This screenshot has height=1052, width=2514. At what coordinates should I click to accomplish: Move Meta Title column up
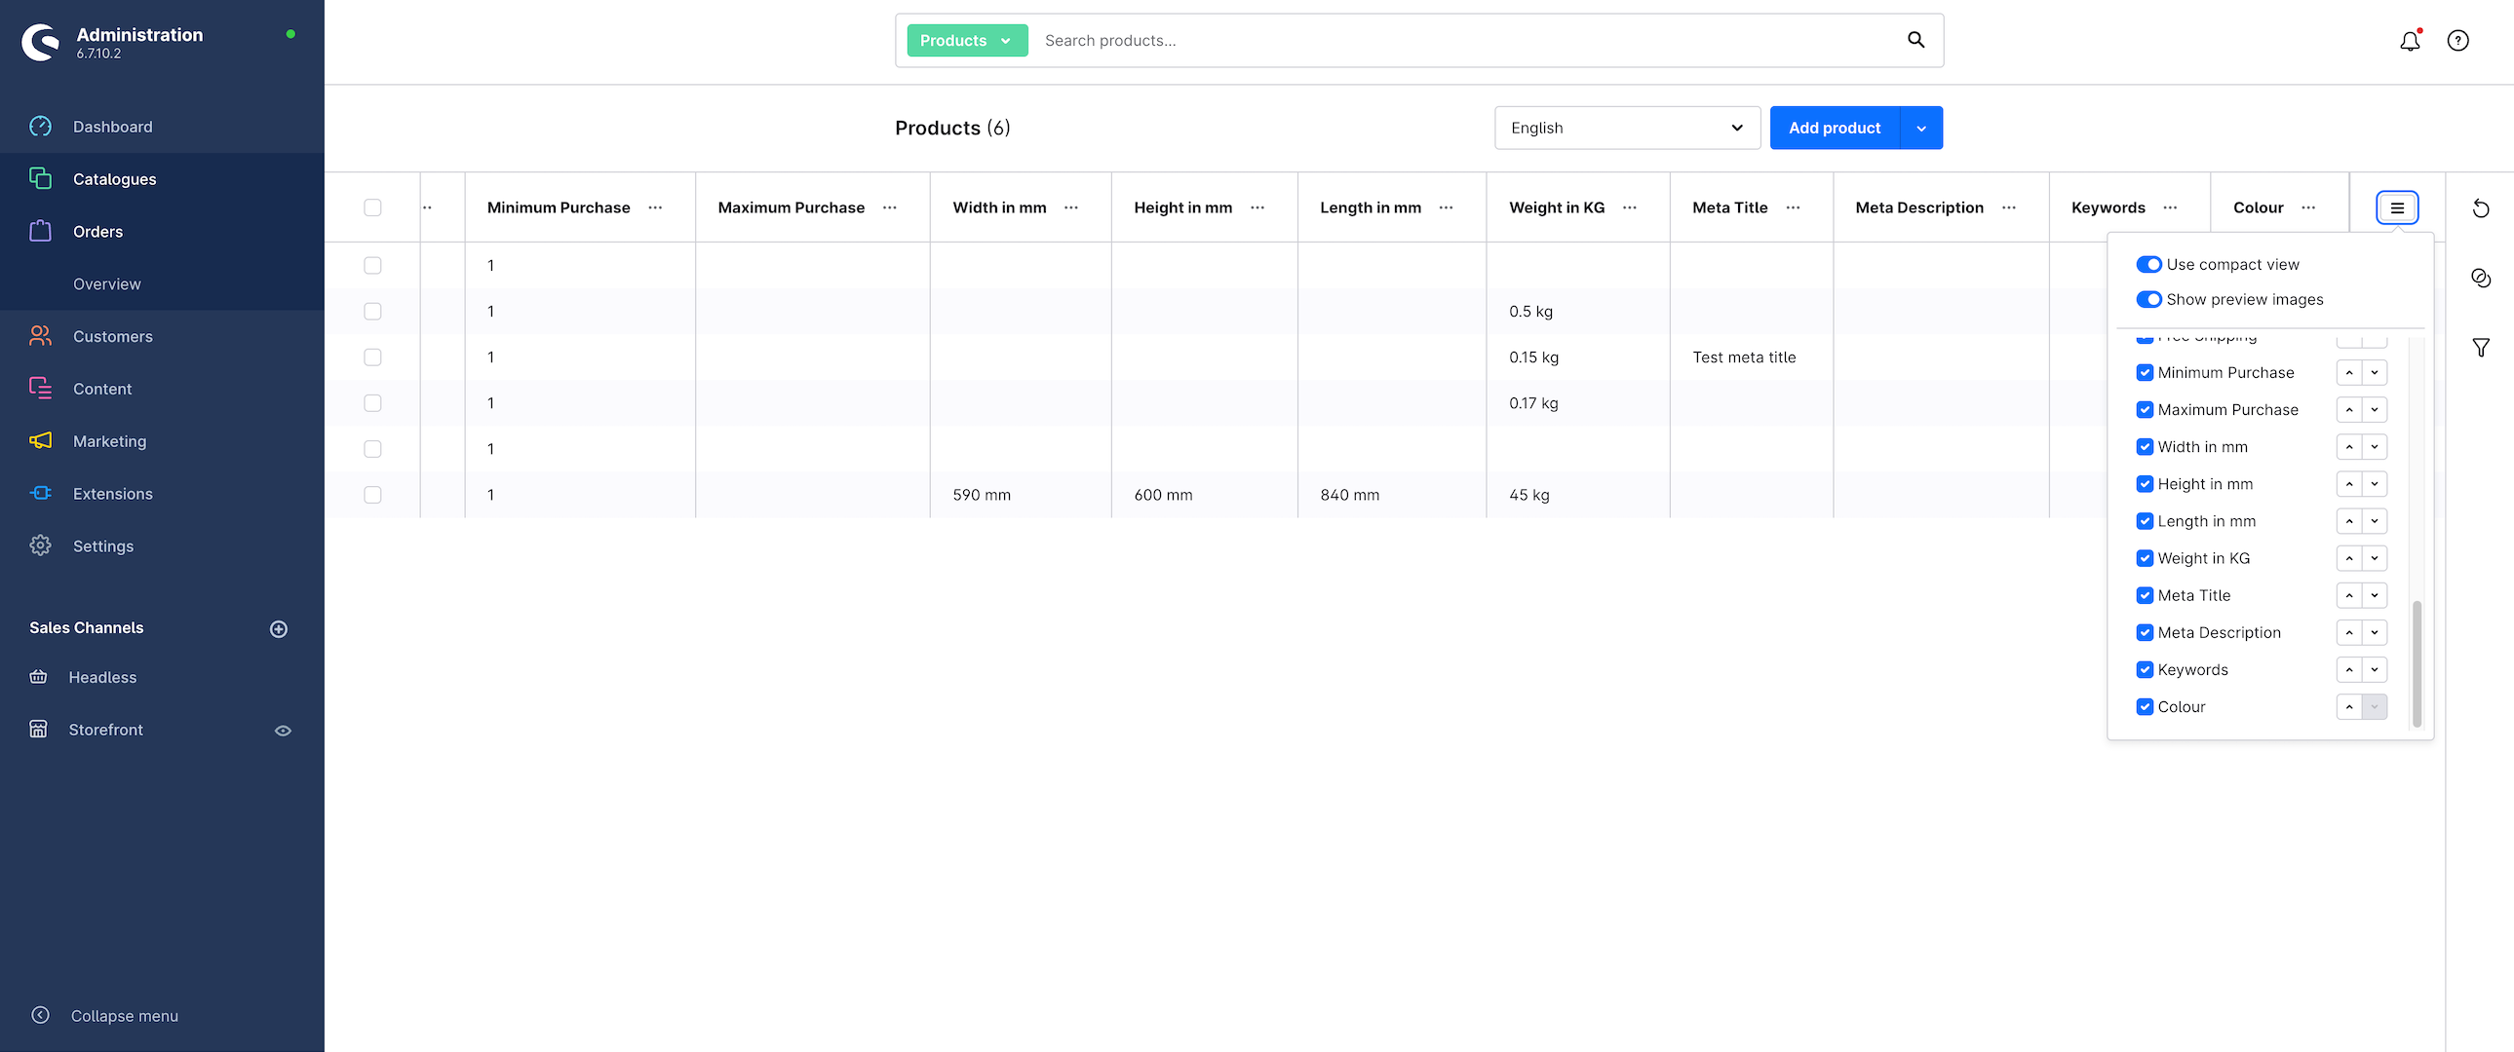coord(2349,595)
